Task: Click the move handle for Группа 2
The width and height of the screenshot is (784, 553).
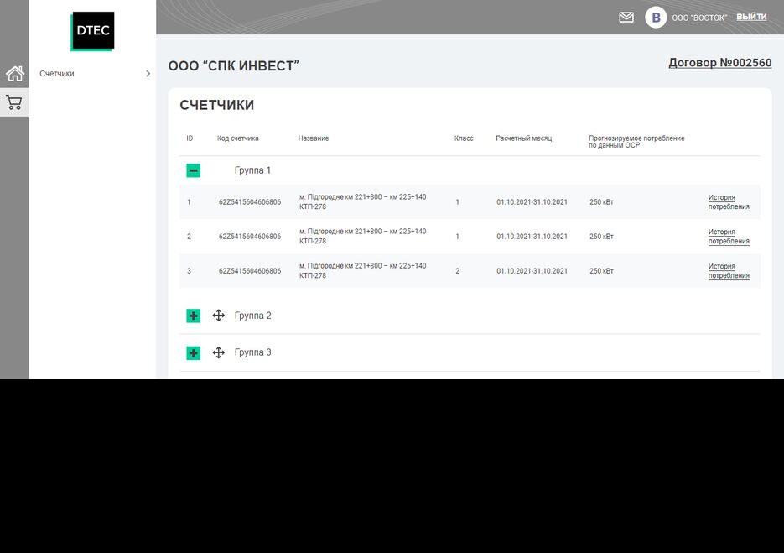Action: [219, 316]
